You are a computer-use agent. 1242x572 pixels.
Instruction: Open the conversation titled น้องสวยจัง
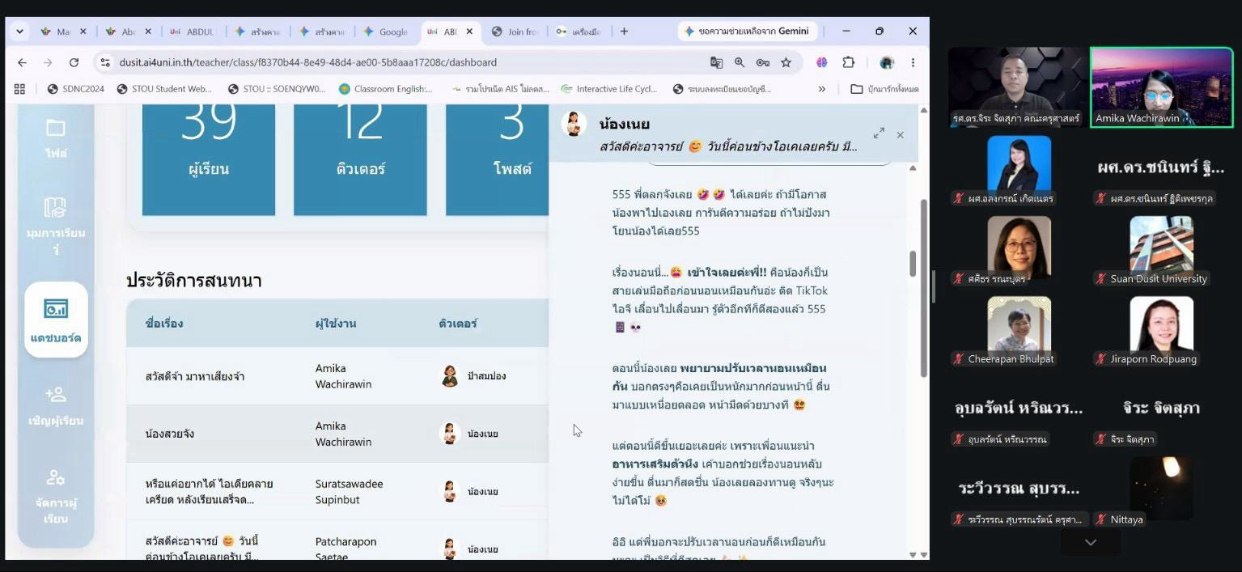tap(170, 434)
